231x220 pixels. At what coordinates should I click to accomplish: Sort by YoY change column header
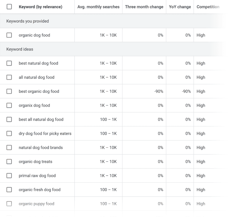(x=180, y=7)
